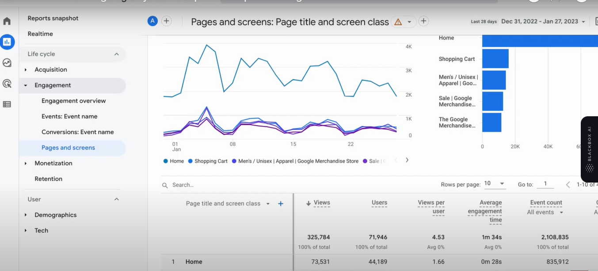Open the Realtime report
The image size is (598, 271).
[40, 34]
